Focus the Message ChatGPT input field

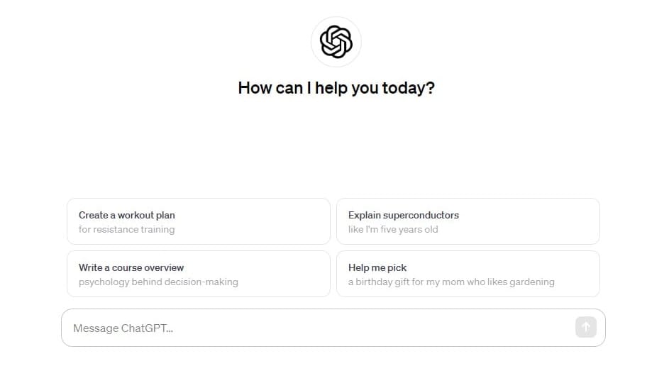pyautogui.click(x=333, y=328)
